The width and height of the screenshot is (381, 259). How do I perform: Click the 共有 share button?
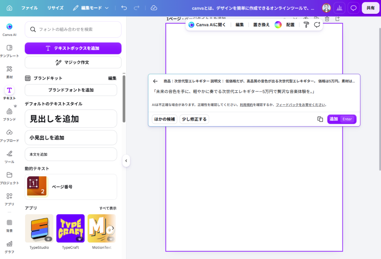coord(371,8)
